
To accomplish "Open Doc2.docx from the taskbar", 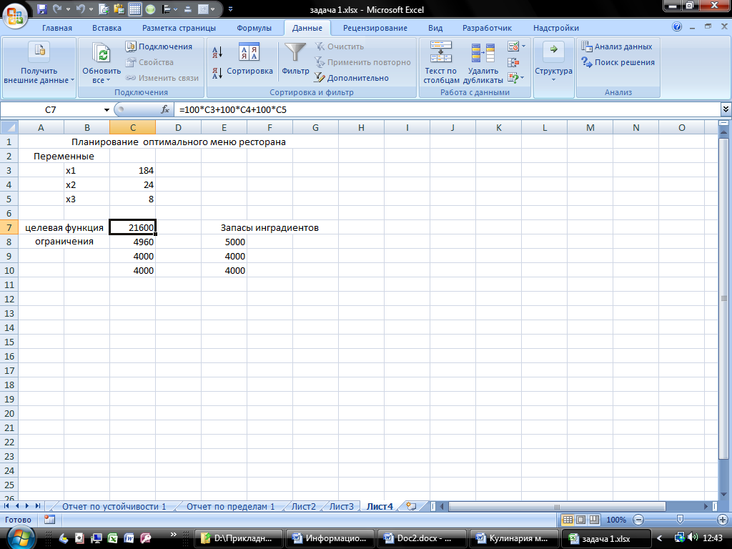I will pos(422,538).
